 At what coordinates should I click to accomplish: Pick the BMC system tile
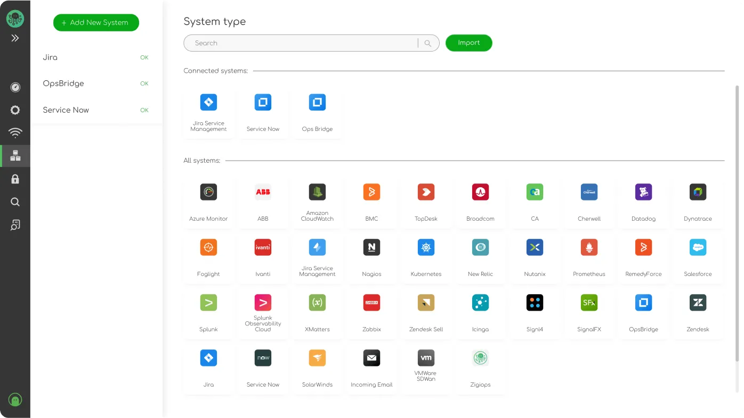coord(371,203)
